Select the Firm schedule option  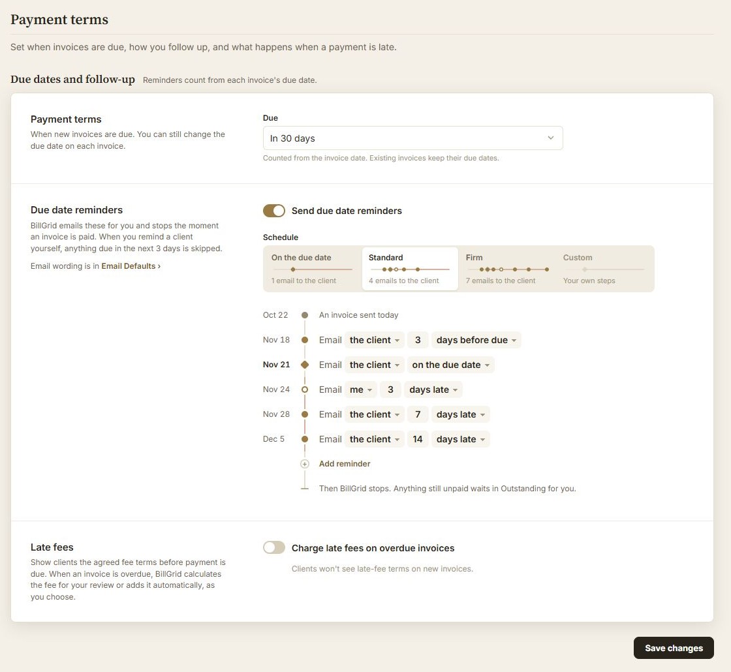tap(507, 269)
